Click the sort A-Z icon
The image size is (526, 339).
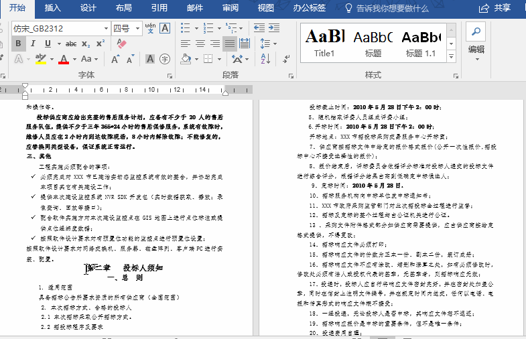coord(265,59)
